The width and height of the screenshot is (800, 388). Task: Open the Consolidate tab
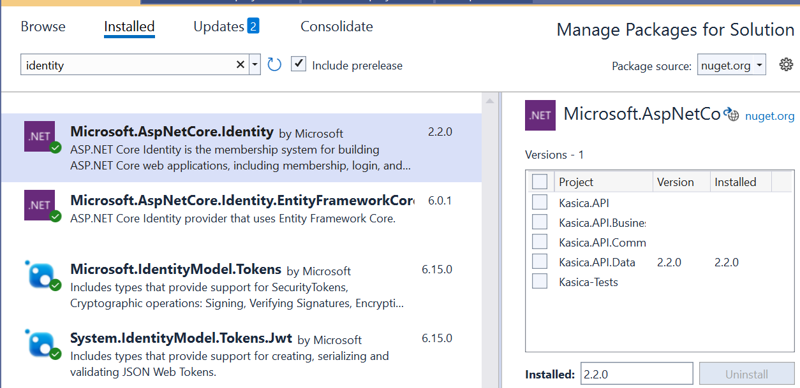point(337,27)
